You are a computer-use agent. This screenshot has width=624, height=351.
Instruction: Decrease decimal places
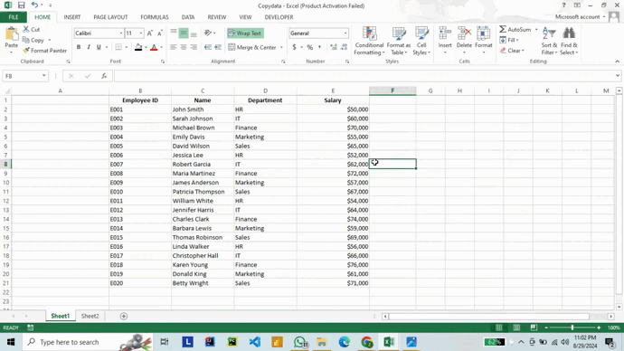click(345, 47)
